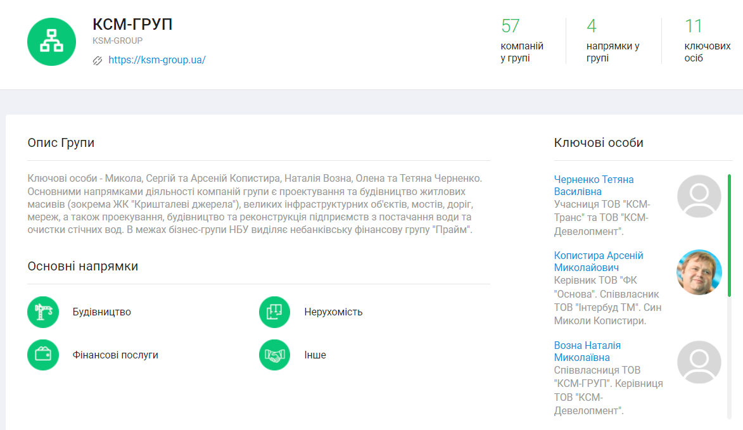
Task: Click avatar placeholder for Черненко Тетяна Василівна
Action: tap(699, 196)
